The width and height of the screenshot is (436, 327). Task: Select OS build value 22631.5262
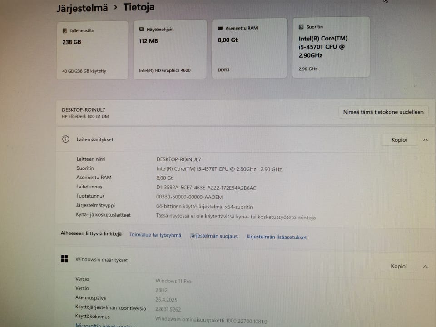click(168, 309)
